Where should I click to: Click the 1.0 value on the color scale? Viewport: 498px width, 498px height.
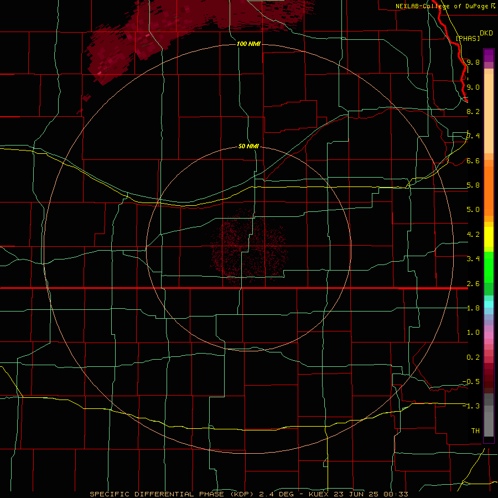click(x=473, y=333)
